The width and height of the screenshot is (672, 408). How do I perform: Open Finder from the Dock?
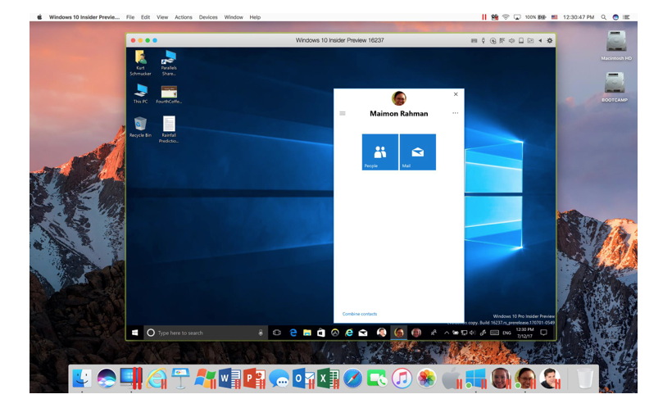tap(82, 379)
